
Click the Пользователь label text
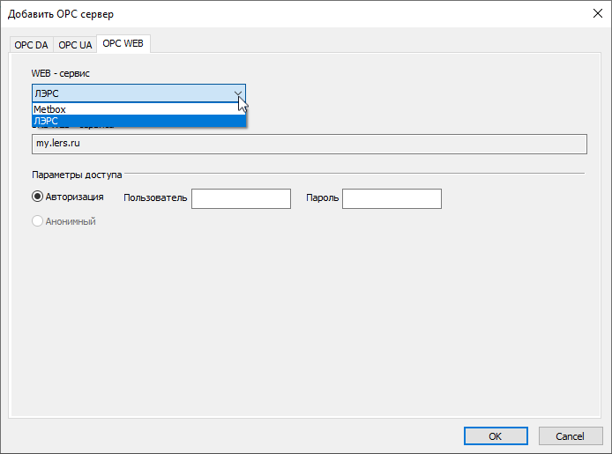[155, 198]
